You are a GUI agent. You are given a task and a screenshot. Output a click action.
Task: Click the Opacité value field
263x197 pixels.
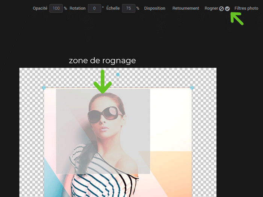(56, 8)
